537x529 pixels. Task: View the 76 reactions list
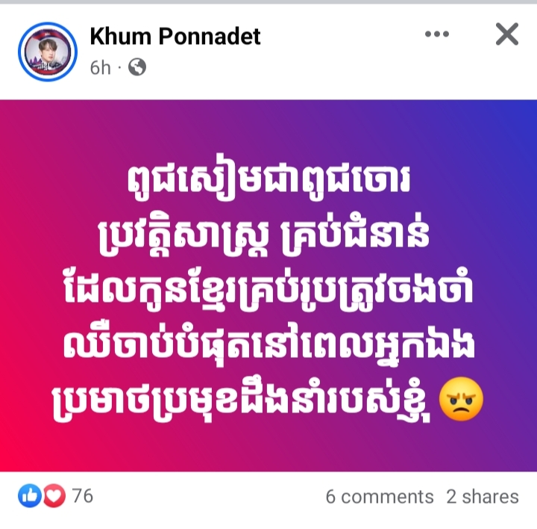coord(83,496)
